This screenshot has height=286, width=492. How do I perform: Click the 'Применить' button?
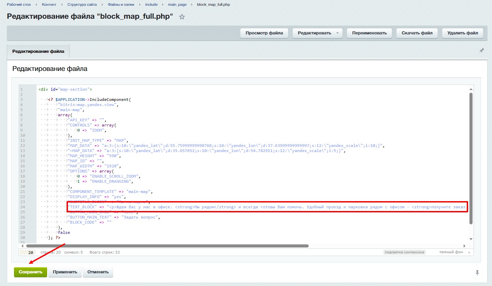[65, 272]
